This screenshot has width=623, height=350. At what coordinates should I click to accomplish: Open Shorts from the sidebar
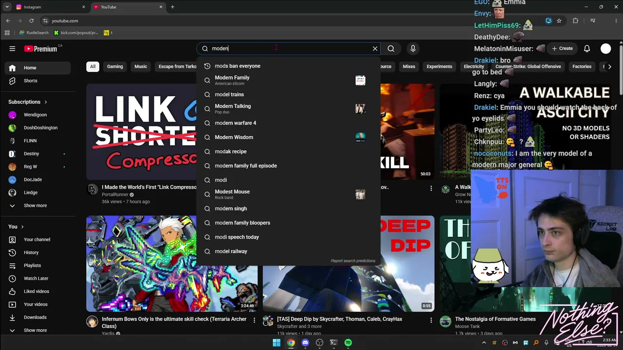(x=38, y=81)
